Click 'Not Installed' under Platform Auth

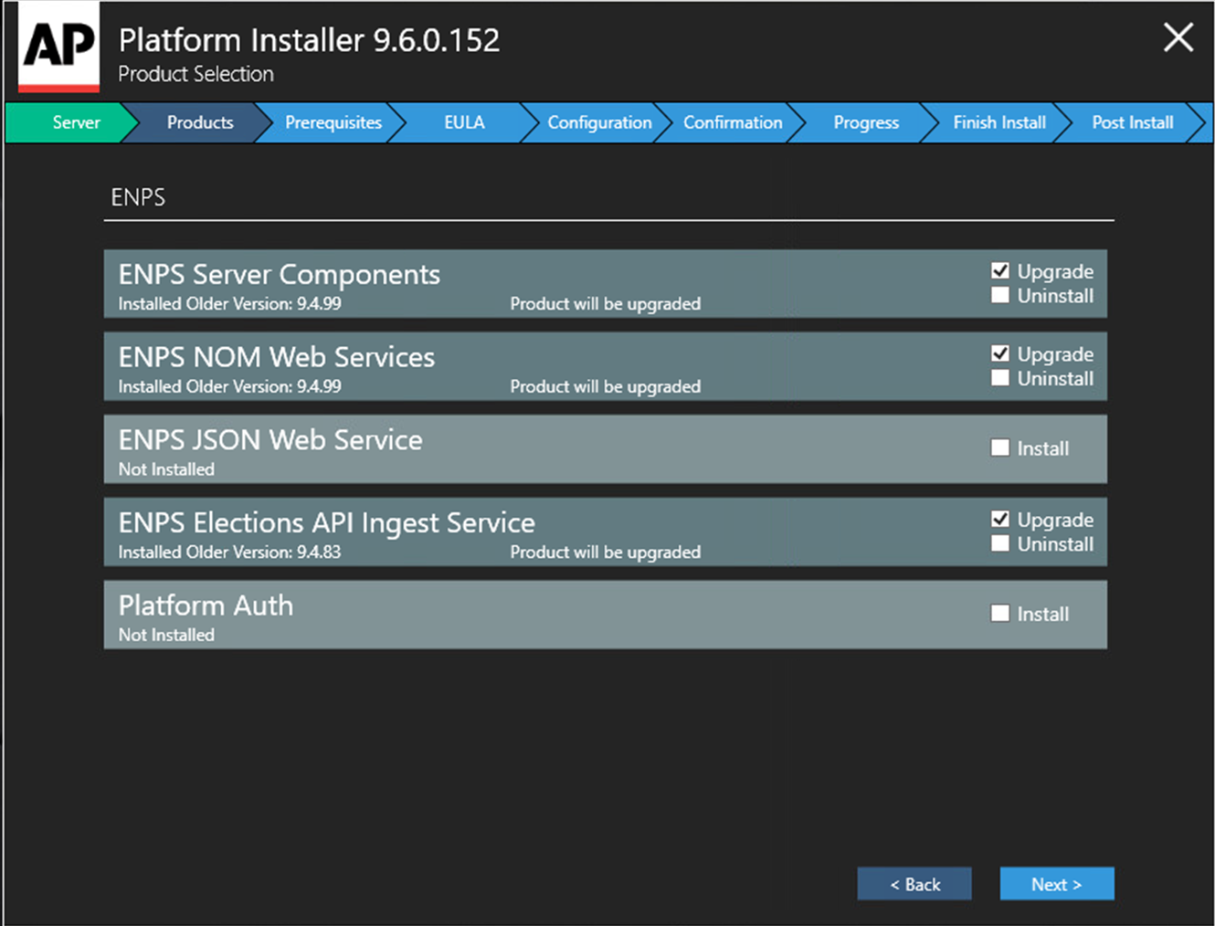pos(166,635)
